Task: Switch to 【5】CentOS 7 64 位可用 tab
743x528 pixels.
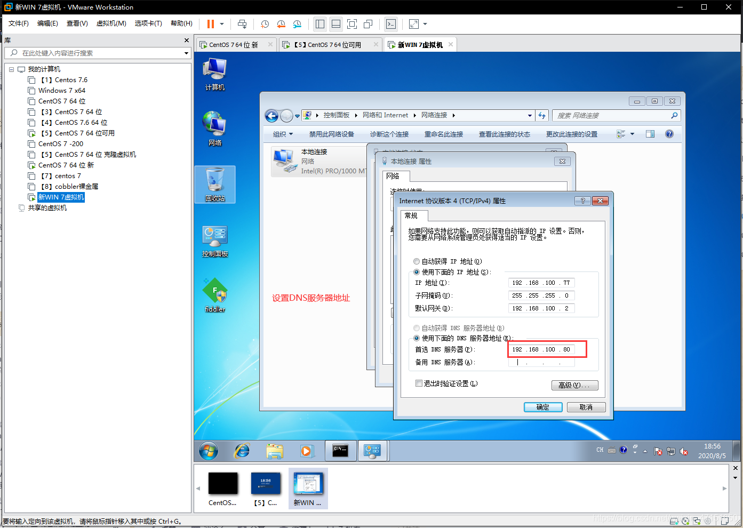Action: pos(327,45)
